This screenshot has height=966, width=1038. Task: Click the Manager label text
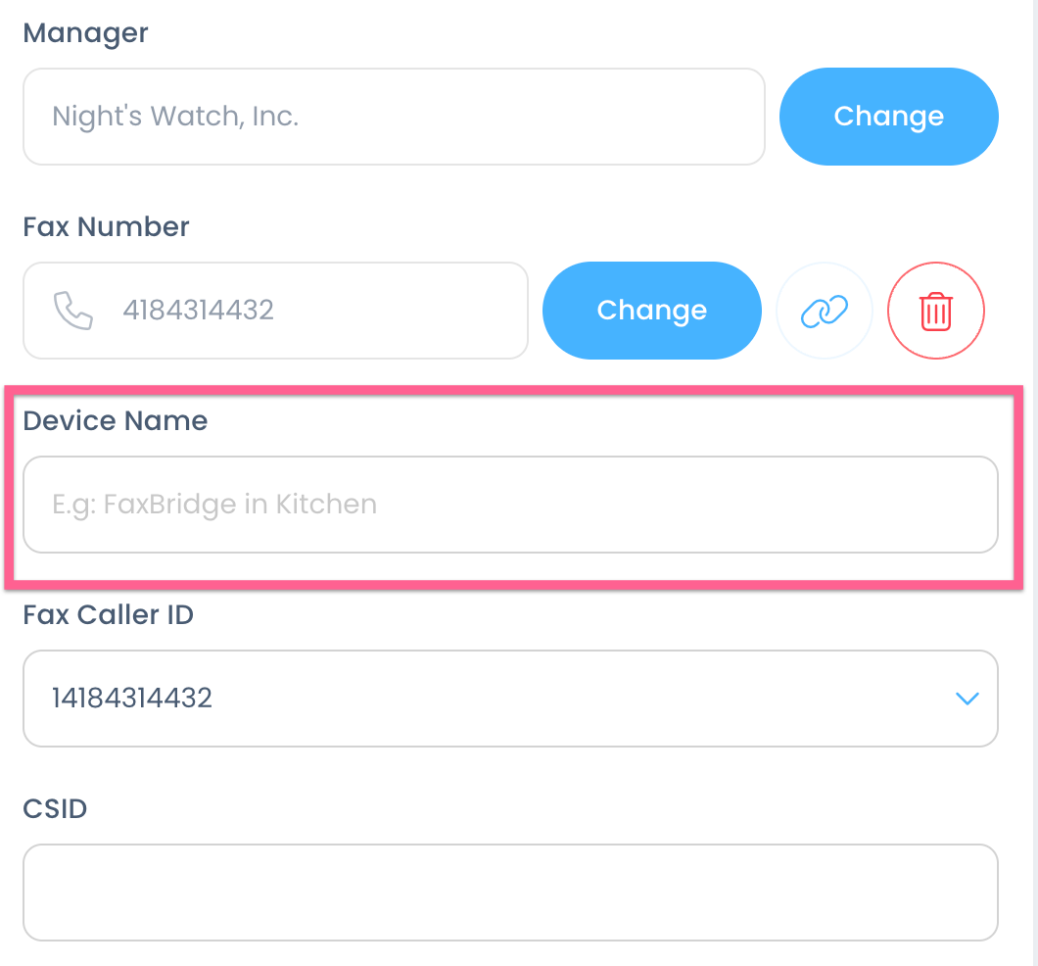point(85,33)
